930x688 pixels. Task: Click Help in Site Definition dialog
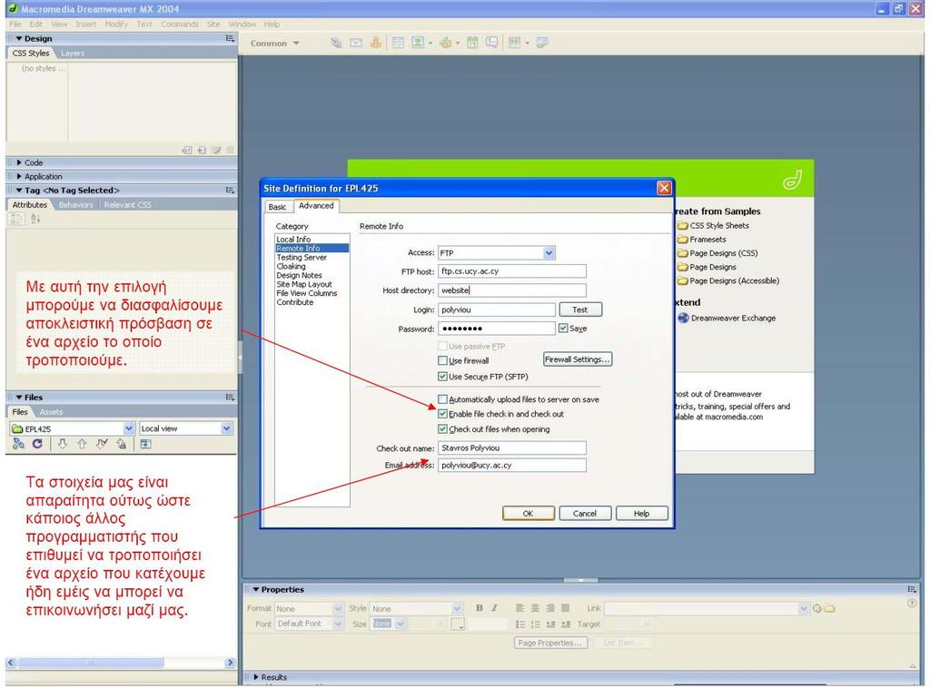click(x=642, y=513)
